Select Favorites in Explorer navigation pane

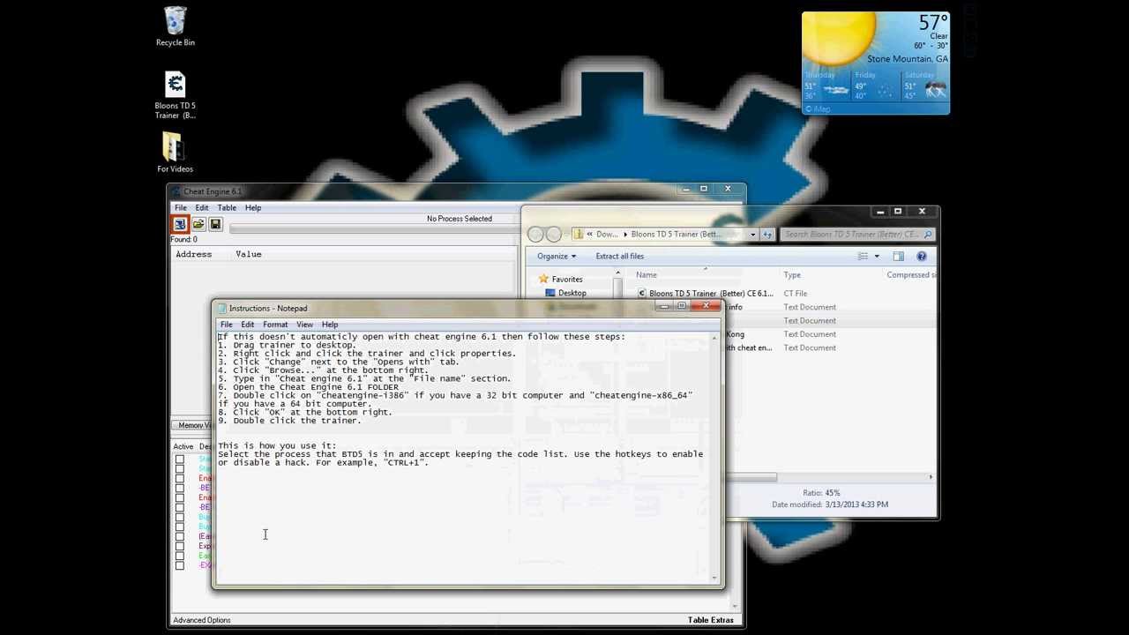tap(567, 280)
